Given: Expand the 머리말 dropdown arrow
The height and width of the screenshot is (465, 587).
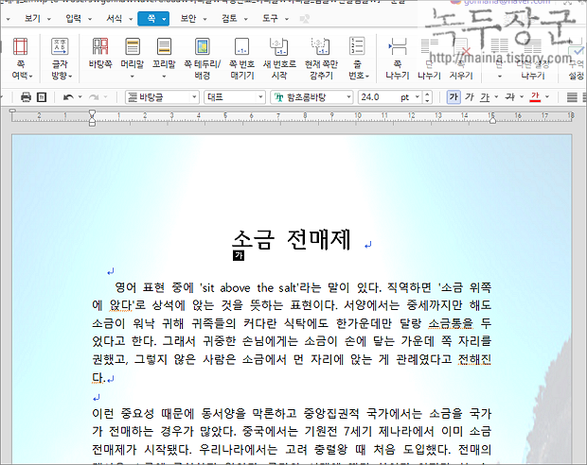Looking at the screenshot, I should (x=133, y=77).
